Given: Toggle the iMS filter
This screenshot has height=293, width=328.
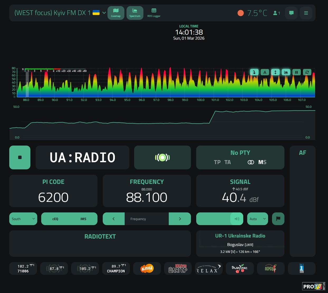Looking at the screenshot, I should point(83,219).
